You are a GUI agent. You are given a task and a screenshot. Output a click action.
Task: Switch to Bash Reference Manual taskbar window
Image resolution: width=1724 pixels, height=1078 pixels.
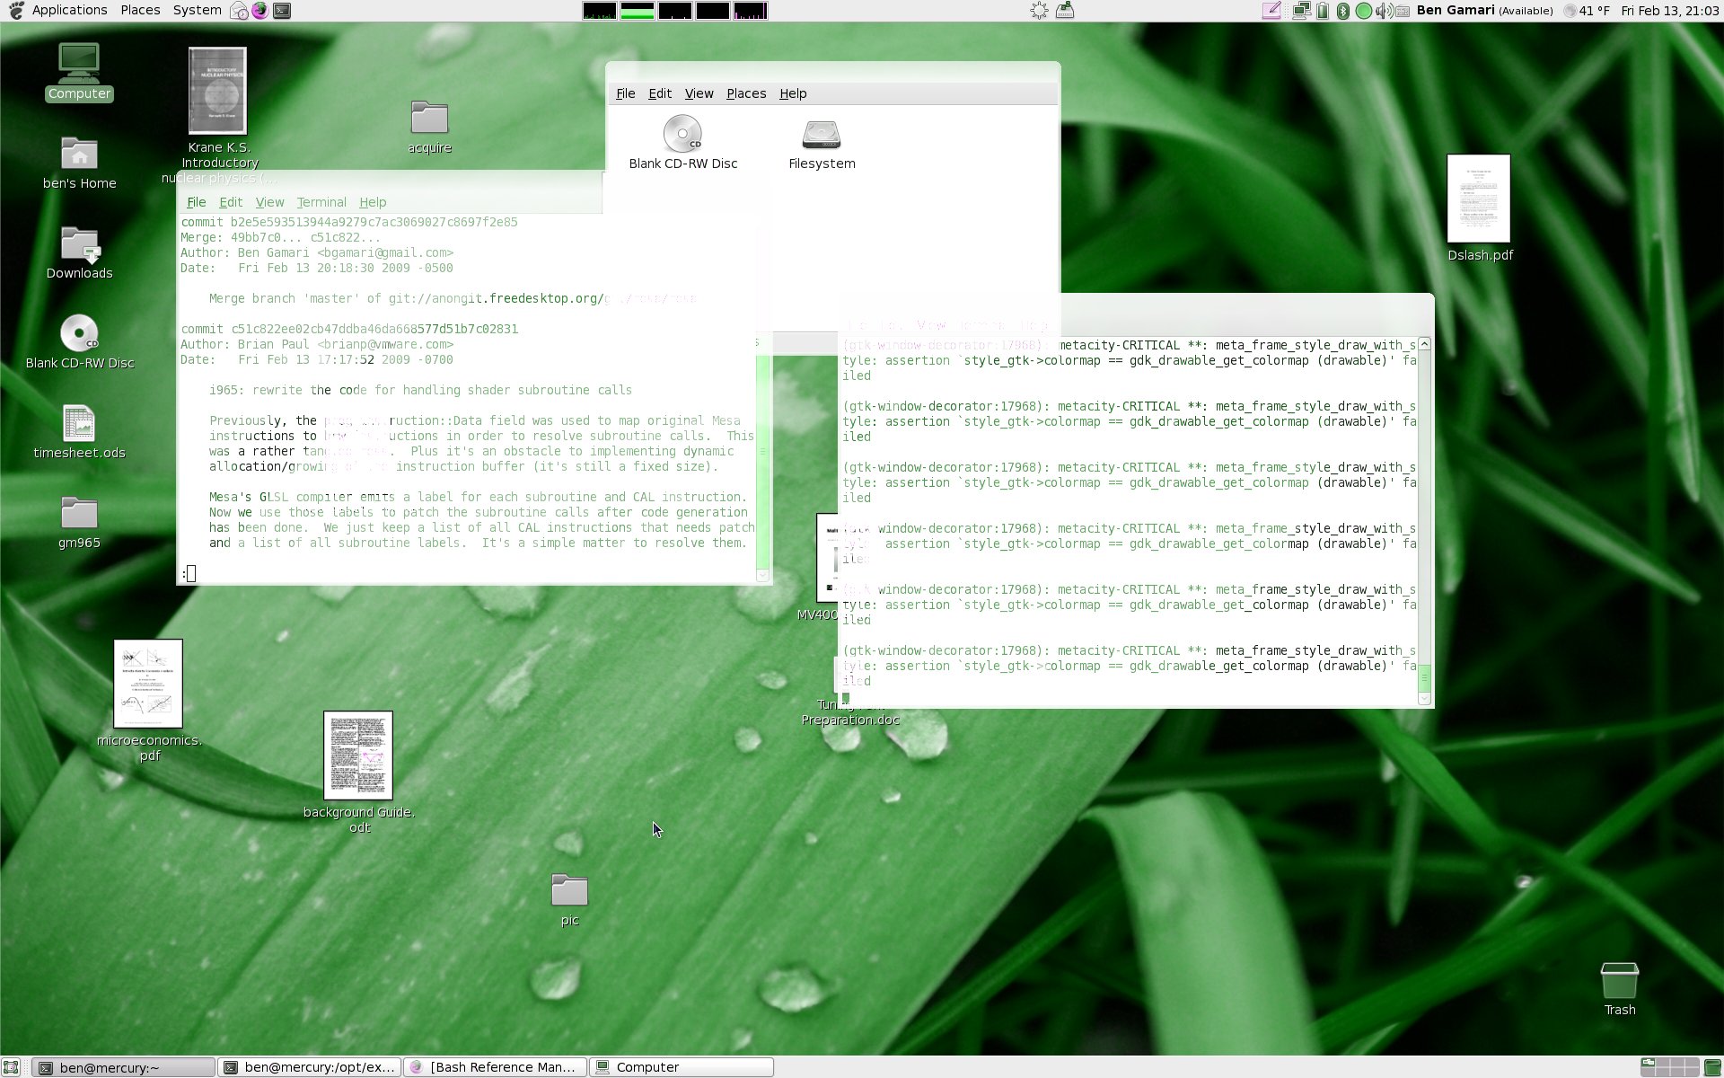point(495,1067)
